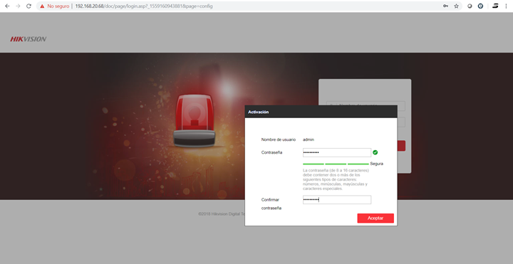Screen dimensions: 513x264
Task: Open the striped S extension icon
Action: coord(495,6)
